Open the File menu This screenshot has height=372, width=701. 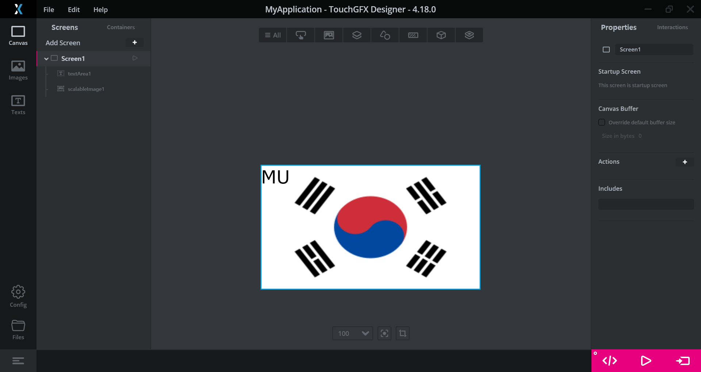click(x=49, y=9)
